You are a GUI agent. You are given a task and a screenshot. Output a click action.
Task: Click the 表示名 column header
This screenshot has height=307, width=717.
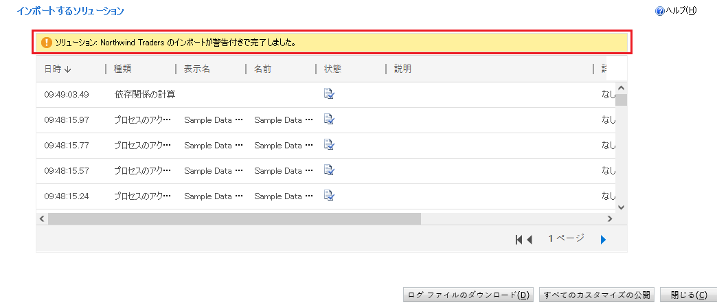pos(197,69)
